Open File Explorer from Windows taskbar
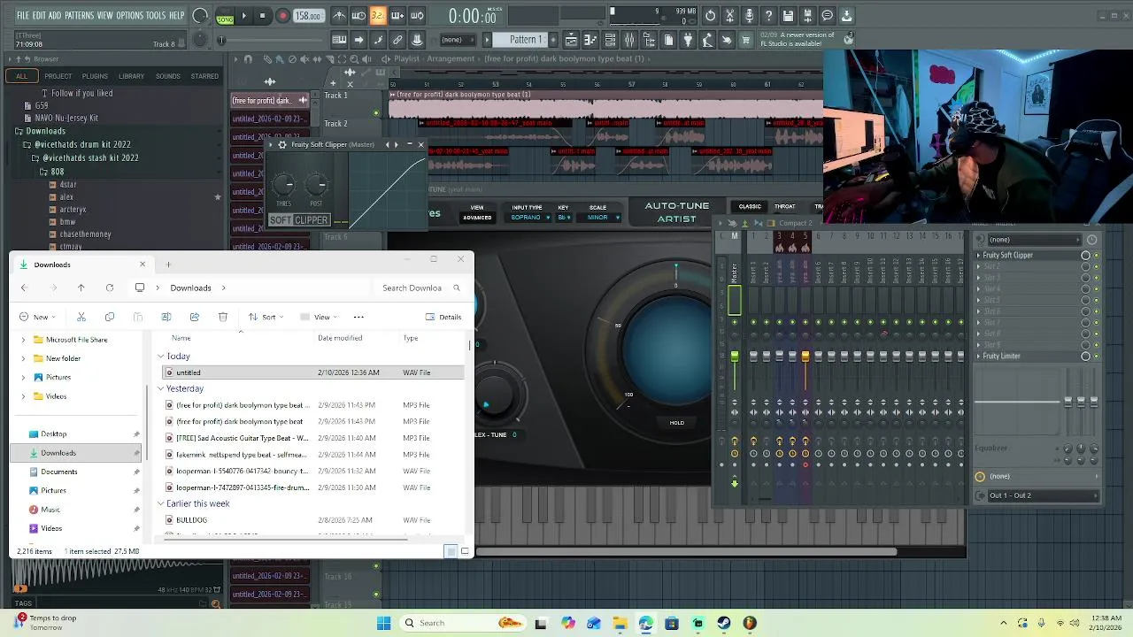The width and height of the screenshot is (1133, 637). [620, 623]
